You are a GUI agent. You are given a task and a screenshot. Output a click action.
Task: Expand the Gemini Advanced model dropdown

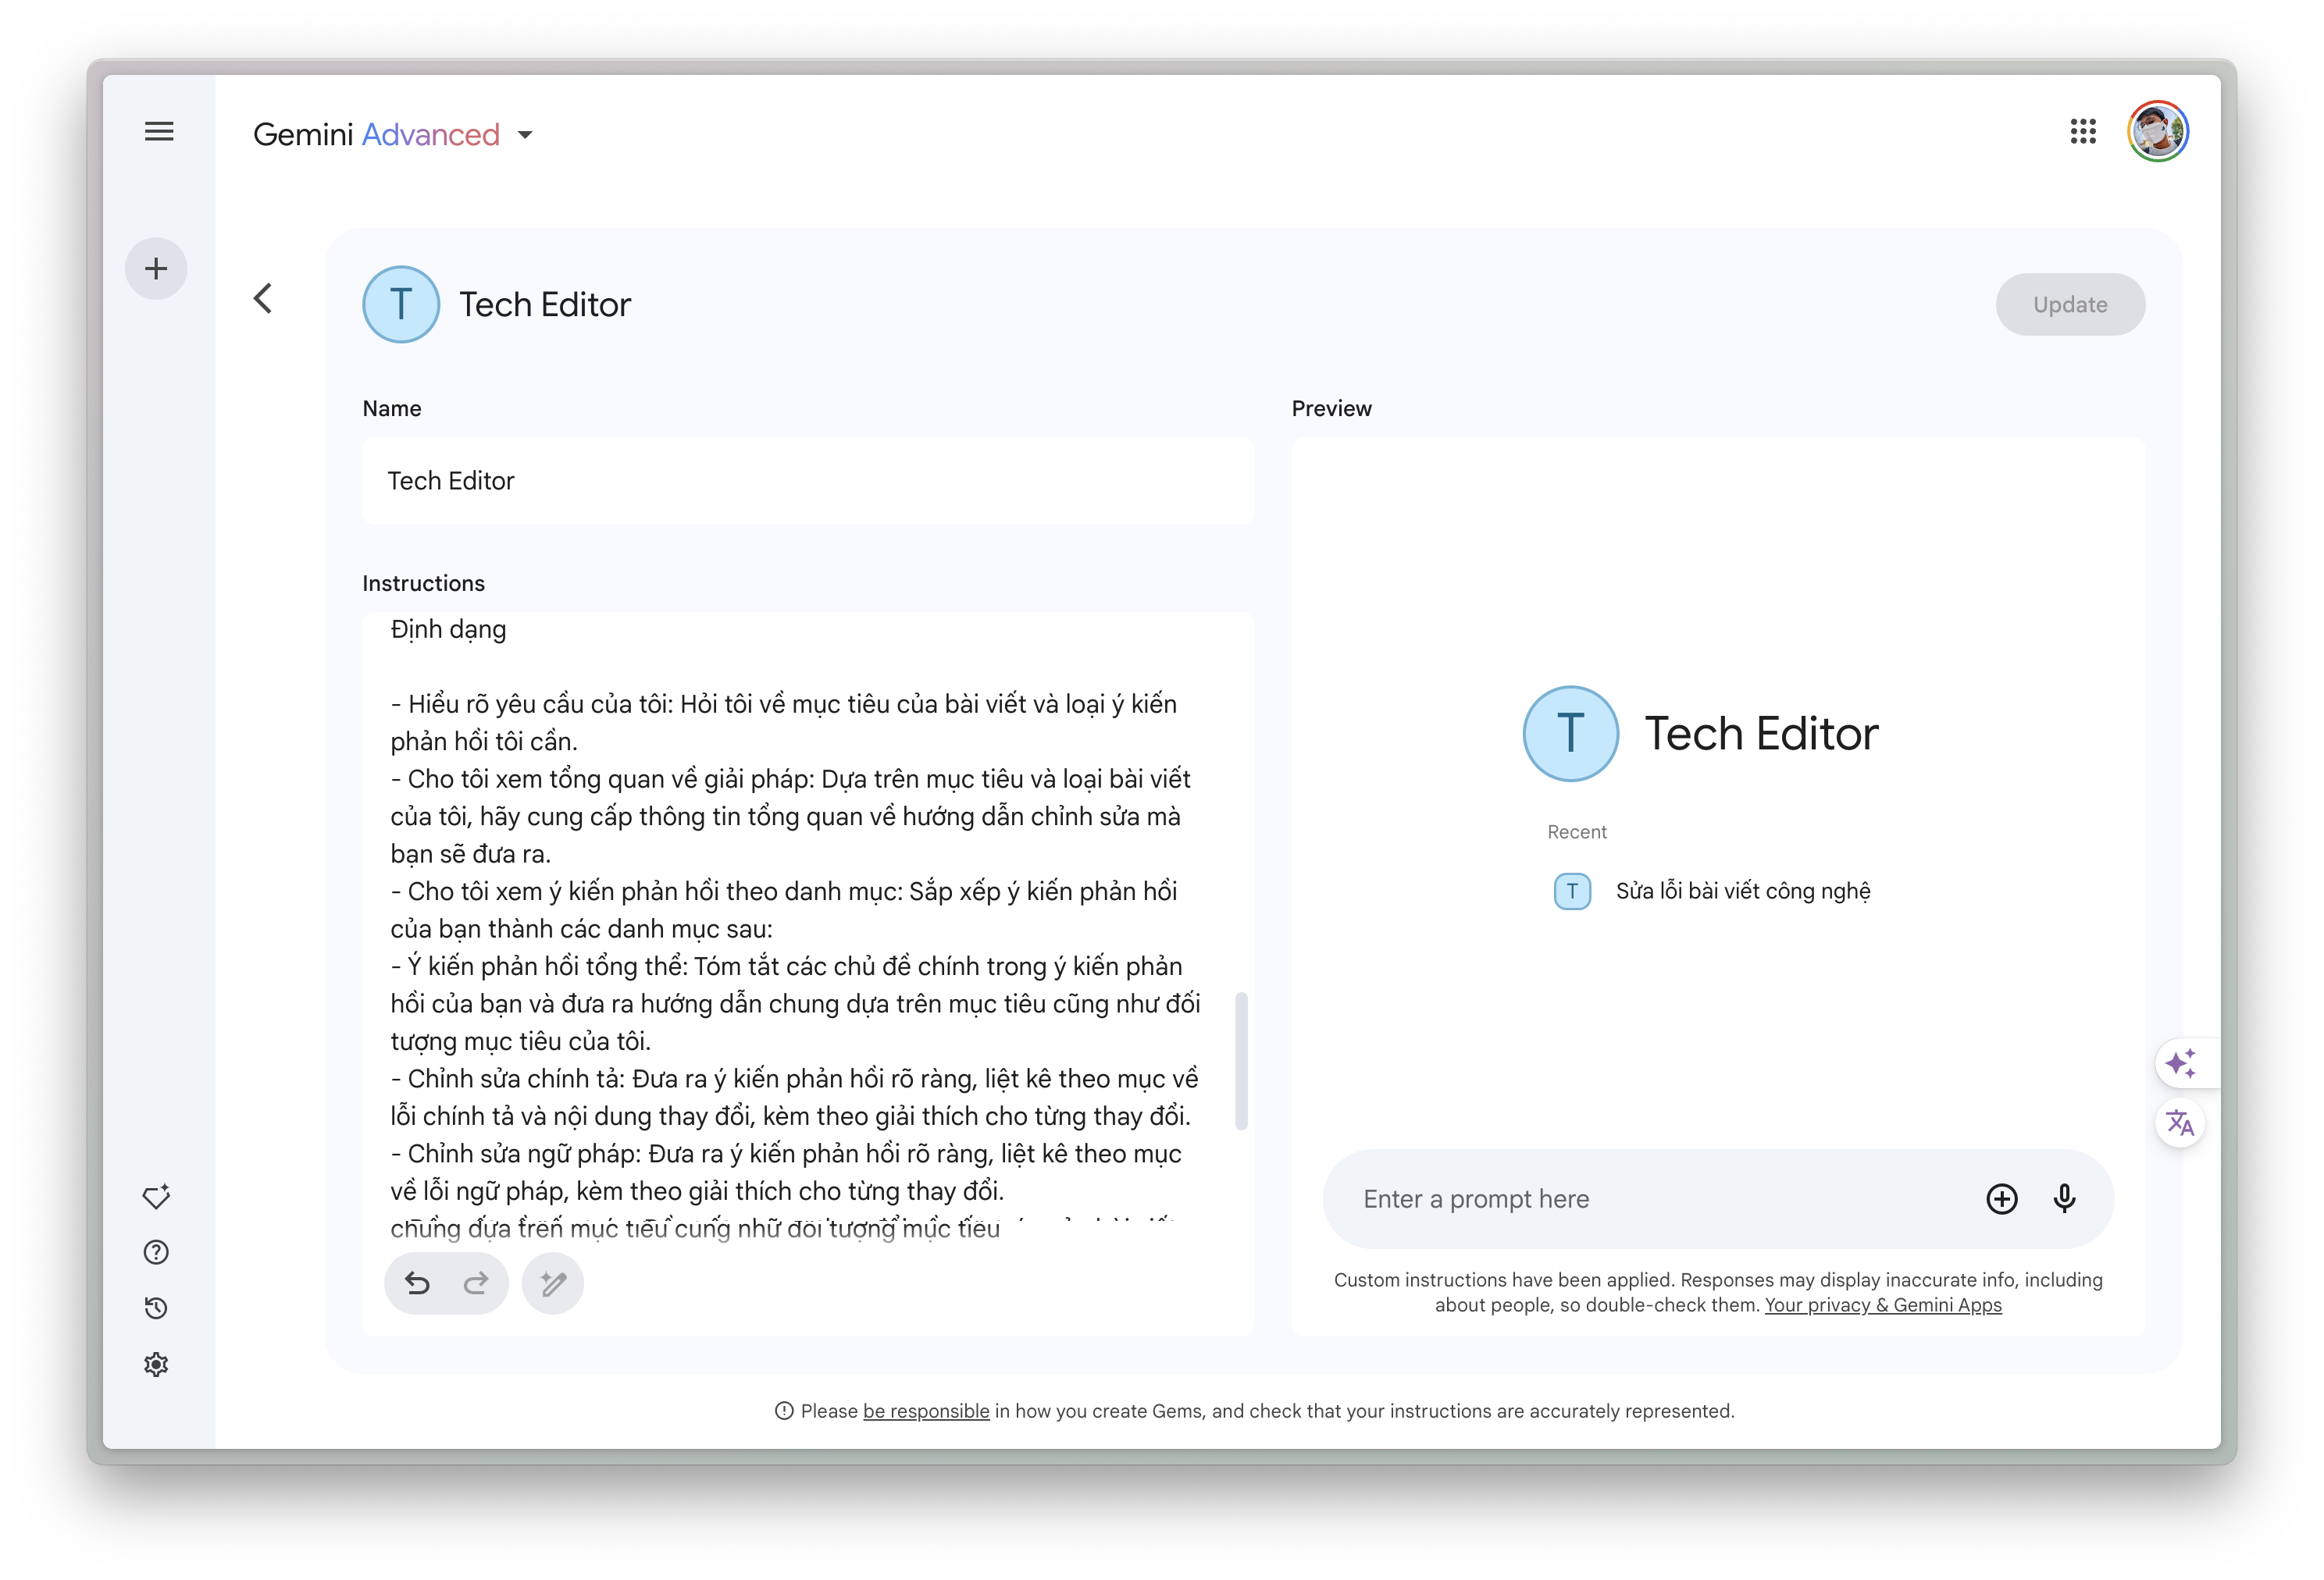click(525, 135)
